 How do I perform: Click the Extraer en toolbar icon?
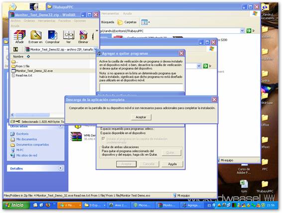click(35, 37)
